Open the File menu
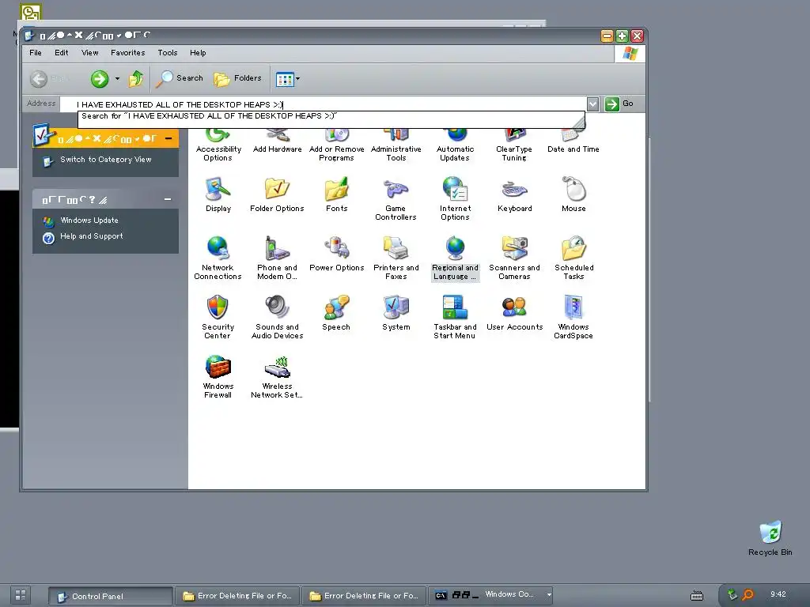Viewport: 810px width, 607px height. [x=36, y=53]
